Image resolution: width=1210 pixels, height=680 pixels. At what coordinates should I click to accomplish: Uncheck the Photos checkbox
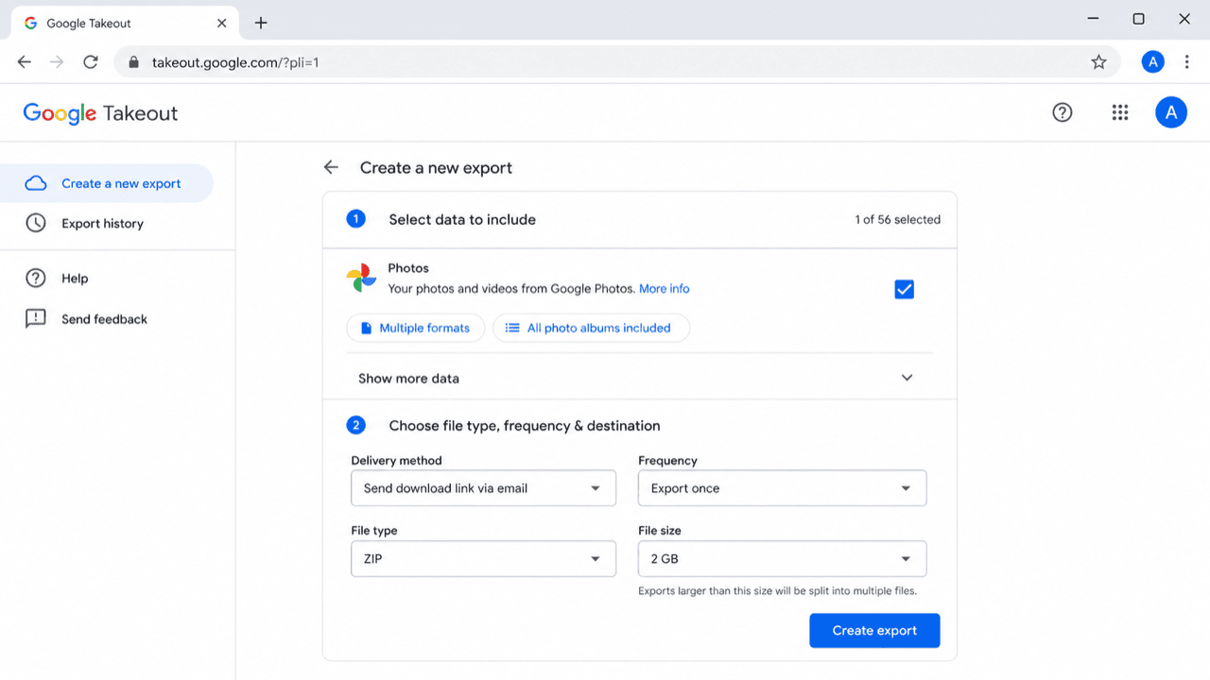click(x=904, y=289)
